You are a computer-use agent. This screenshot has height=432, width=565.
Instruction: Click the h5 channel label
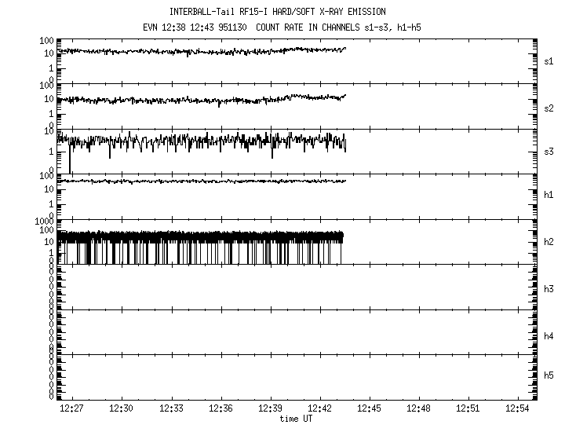click(549, 375)
